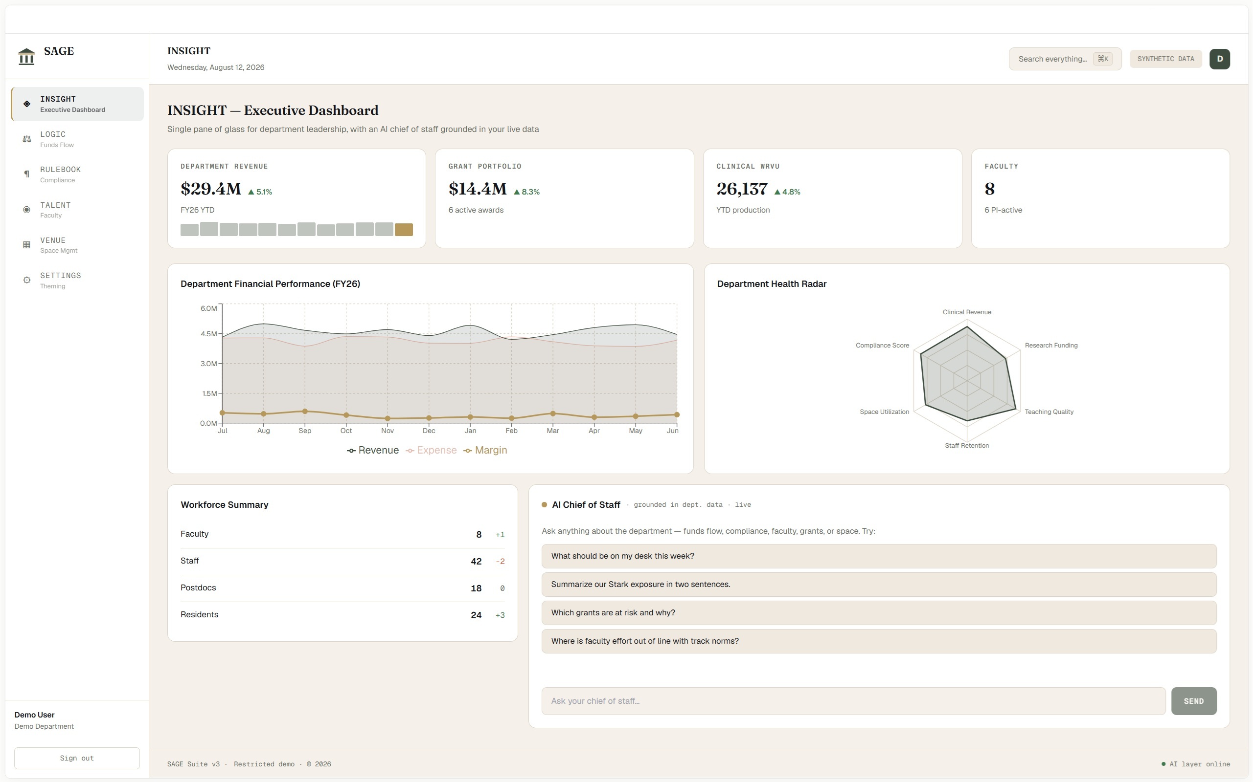Open VENUE Space Mgmt grid icon
The width and height of the screenshot is (1255, 782).
pos(27,245)
